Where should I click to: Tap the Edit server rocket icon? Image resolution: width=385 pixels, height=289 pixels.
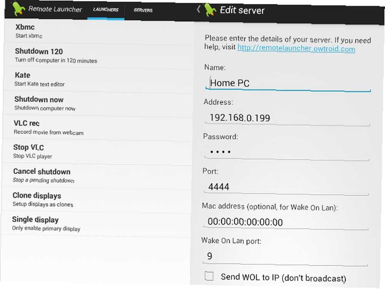pyautogui.click(x=210, y=10)
